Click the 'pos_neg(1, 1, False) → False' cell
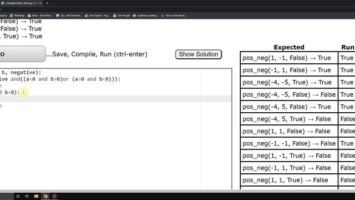355x200 pixels. (289, 131)
